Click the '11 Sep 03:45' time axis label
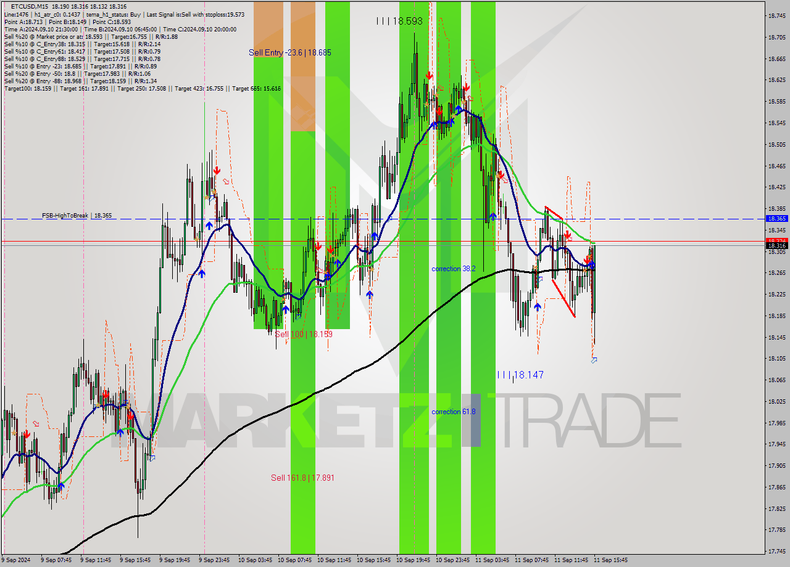Image resolution: width=790 pixels, height=567 pixels. point(492,560)
